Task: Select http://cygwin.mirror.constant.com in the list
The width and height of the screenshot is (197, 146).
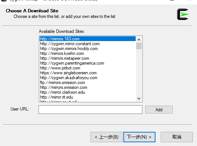Action: pos(87,44)
